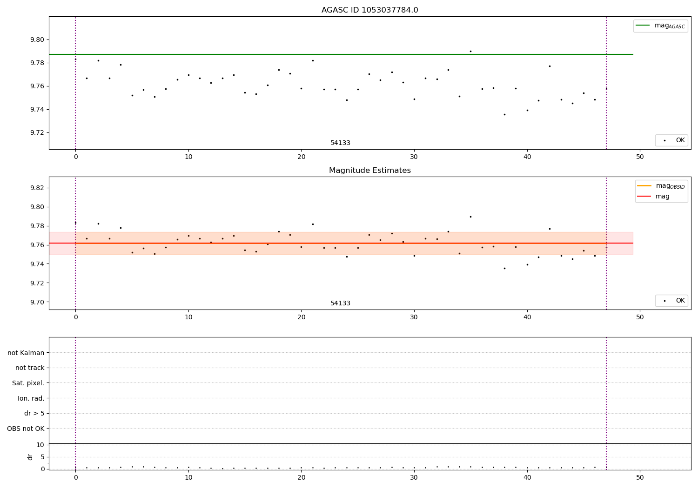The image size is (698, 488).
Task: Click the "OK" legend in the top plot
Action: [671, 140]
